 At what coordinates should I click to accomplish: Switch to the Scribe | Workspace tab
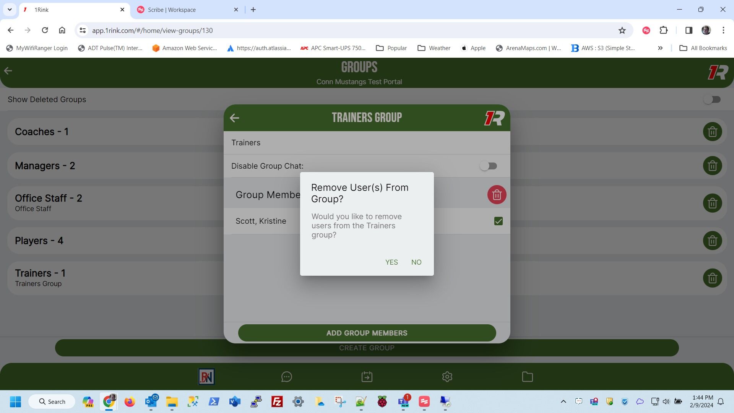172,10
